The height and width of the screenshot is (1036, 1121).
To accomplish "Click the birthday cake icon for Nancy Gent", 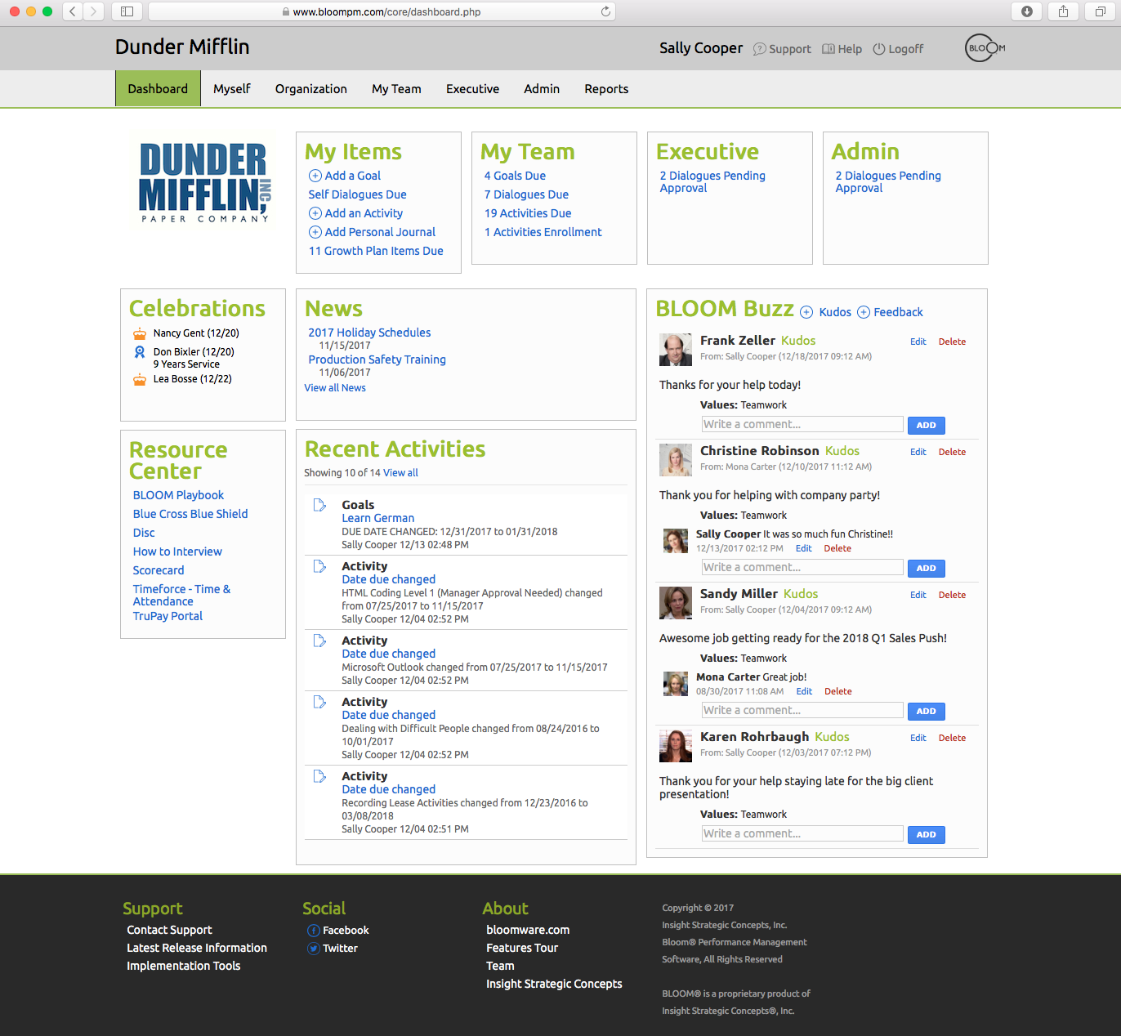I will click(140, 333).
